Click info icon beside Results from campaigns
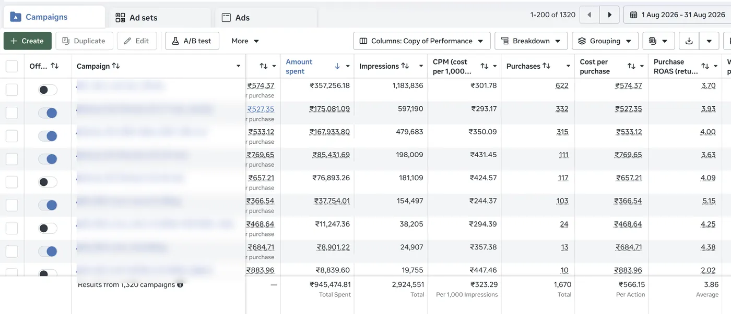Image resolution: width=731 pixels, height=314 pixels. tap(180, 285)
